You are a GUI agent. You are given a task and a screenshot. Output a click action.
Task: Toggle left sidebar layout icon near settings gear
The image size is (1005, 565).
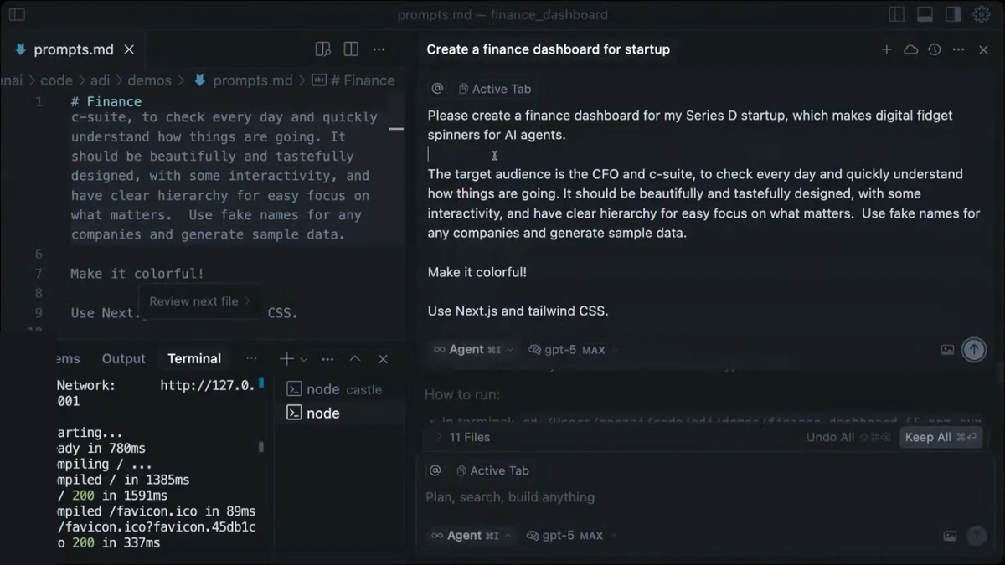click(897, 14)
